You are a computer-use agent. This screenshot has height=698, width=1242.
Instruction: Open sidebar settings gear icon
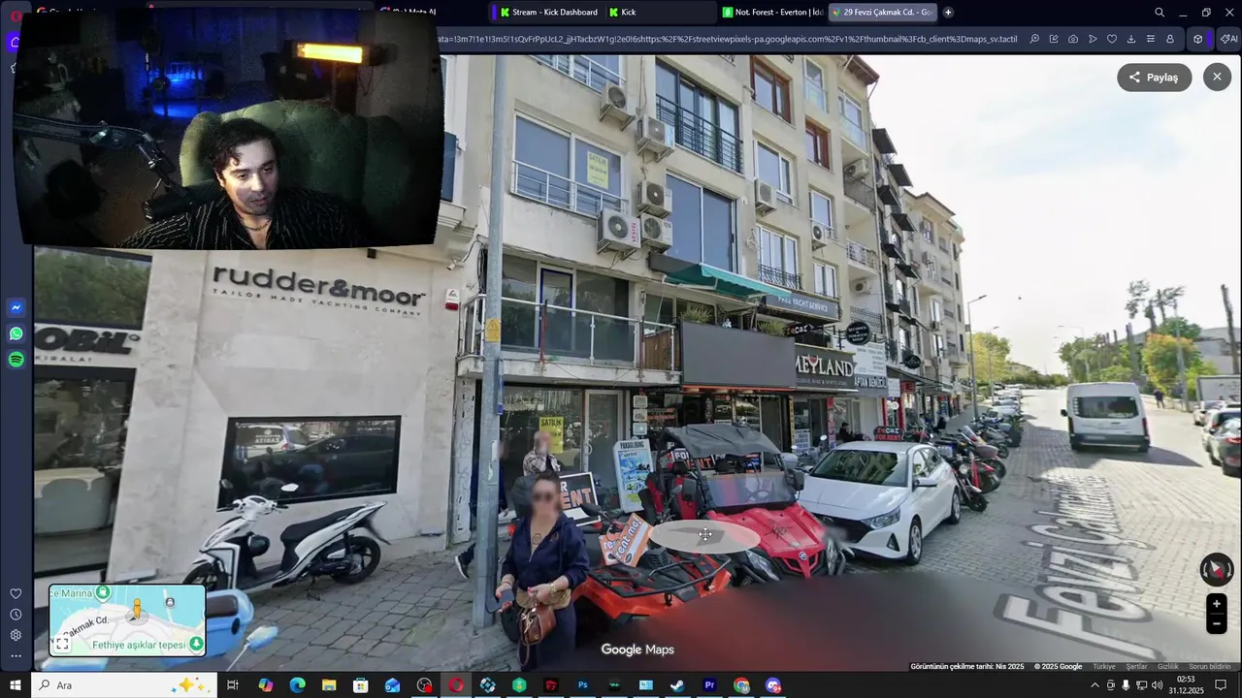click(x=16, y=635)
